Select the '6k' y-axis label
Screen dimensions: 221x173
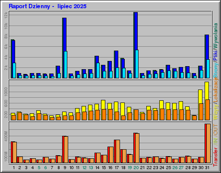pyautogui.click(x=6, y=47)
